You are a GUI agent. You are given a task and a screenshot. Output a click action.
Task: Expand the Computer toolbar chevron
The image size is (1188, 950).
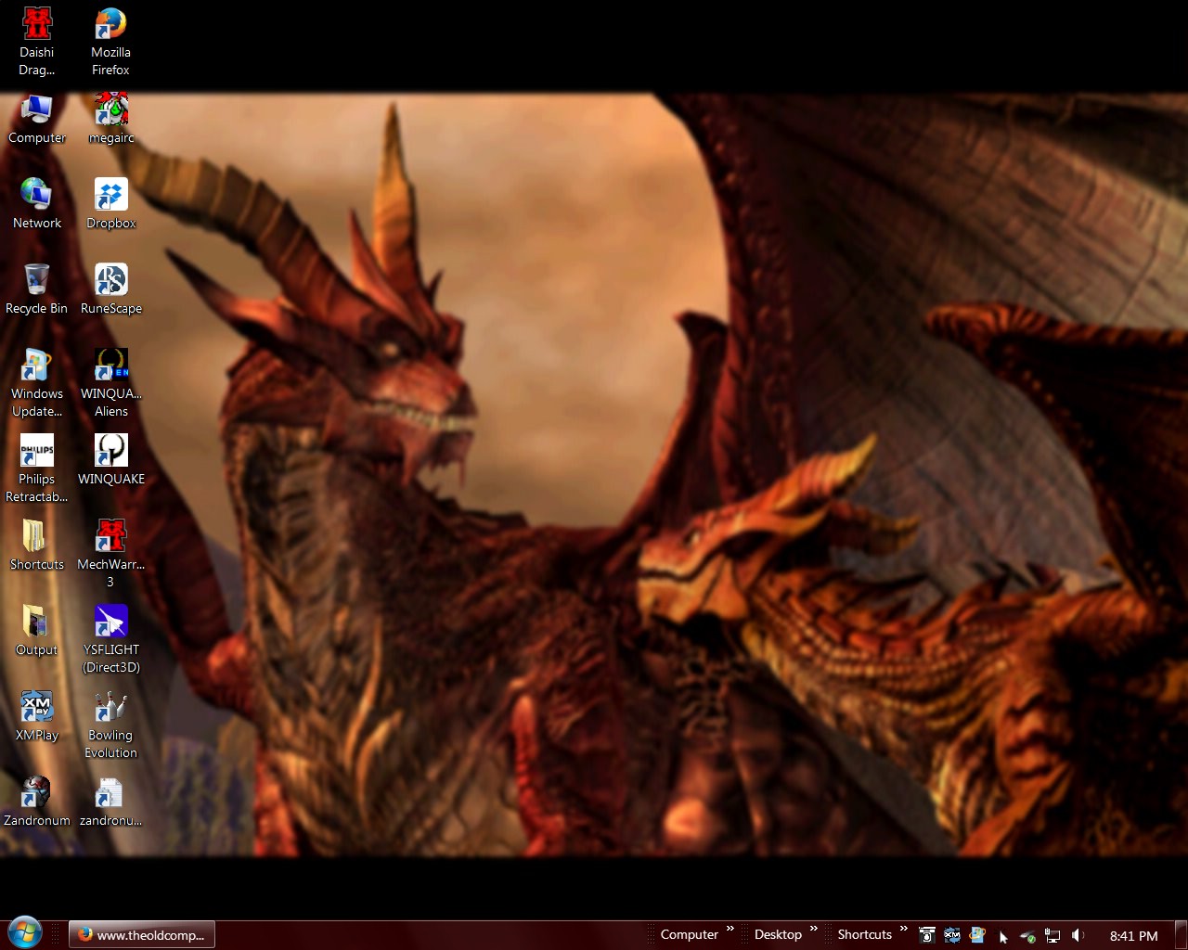click(730, 929)
